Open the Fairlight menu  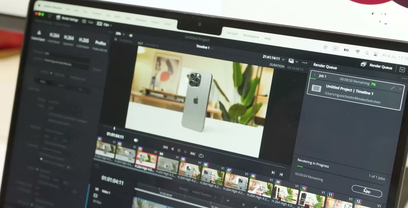(x=232, y=33)
